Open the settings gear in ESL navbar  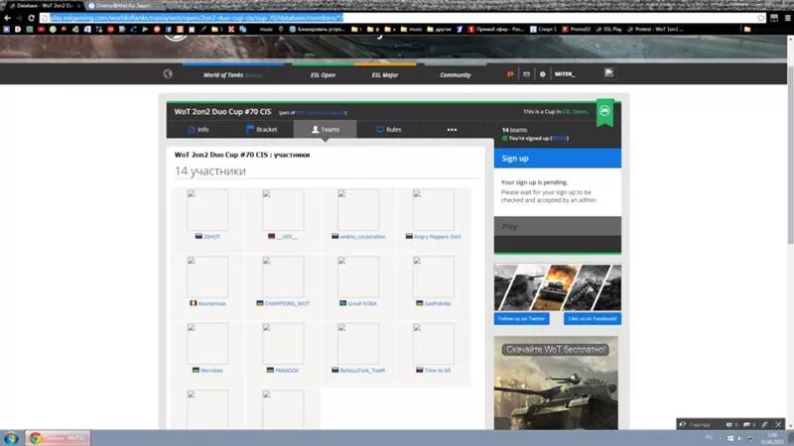click(542, 74)
